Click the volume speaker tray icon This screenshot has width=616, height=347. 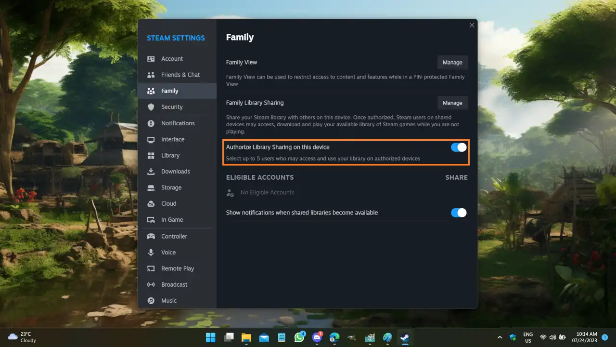(x=552, y=337)
